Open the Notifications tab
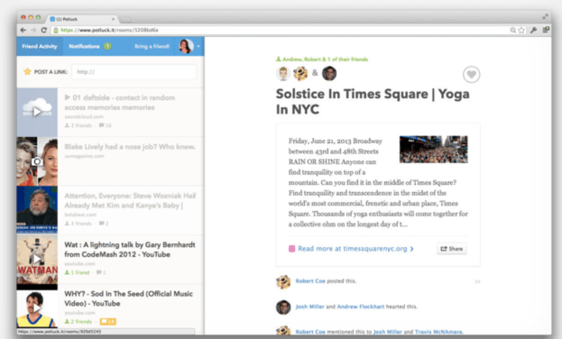This screenshot has height=339, width=562. 84,46
